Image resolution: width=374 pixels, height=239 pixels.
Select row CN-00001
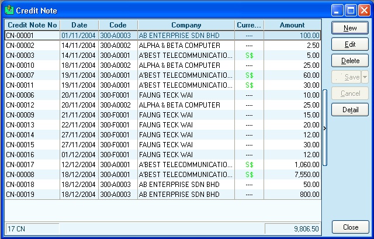coord(162,36)
